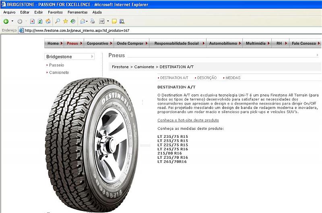Open the Multimídia navigation tab

(257, 43)
